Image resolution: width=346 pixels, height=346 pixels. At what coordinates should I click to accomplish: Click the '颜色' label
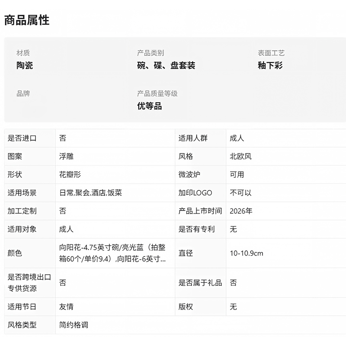click(15, 253)
